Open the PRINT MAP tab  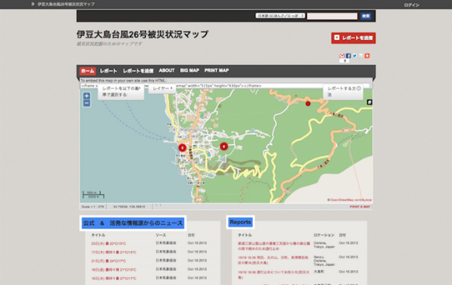pyautogui.click(x=216, y=70)
